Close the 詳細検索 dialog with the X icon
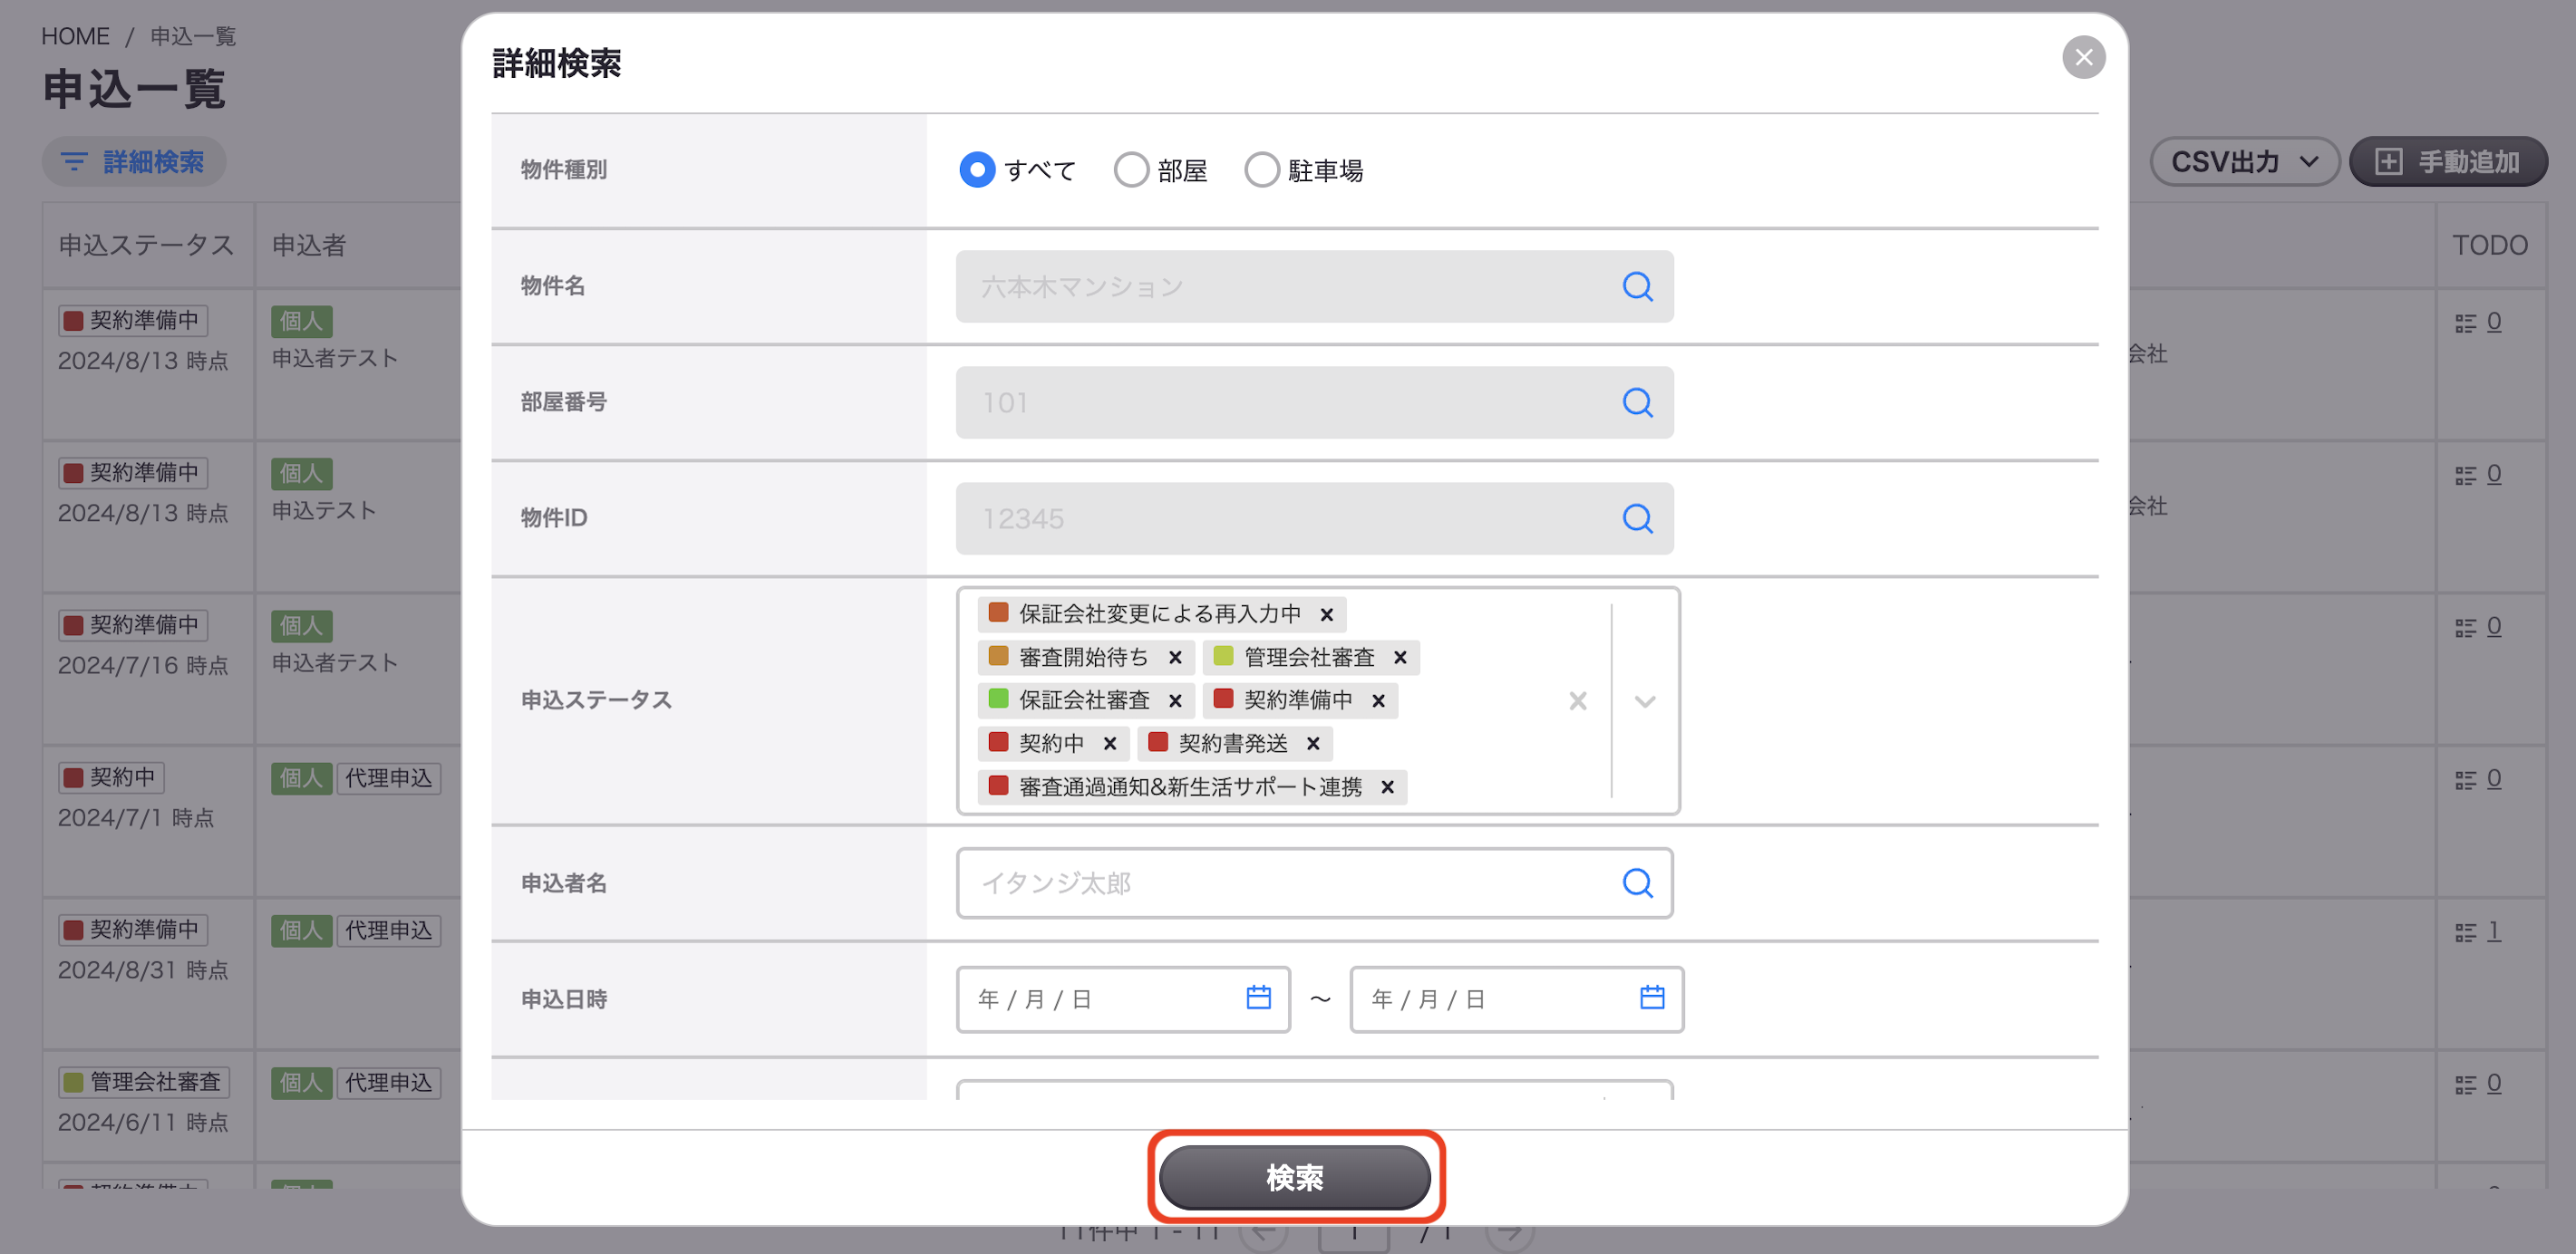This screenshot has height=1254, width=2576. click(2083, 57)
